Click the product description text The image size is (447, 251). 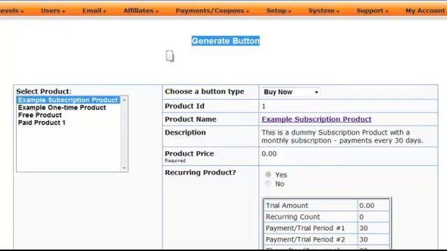coord(342,137)
